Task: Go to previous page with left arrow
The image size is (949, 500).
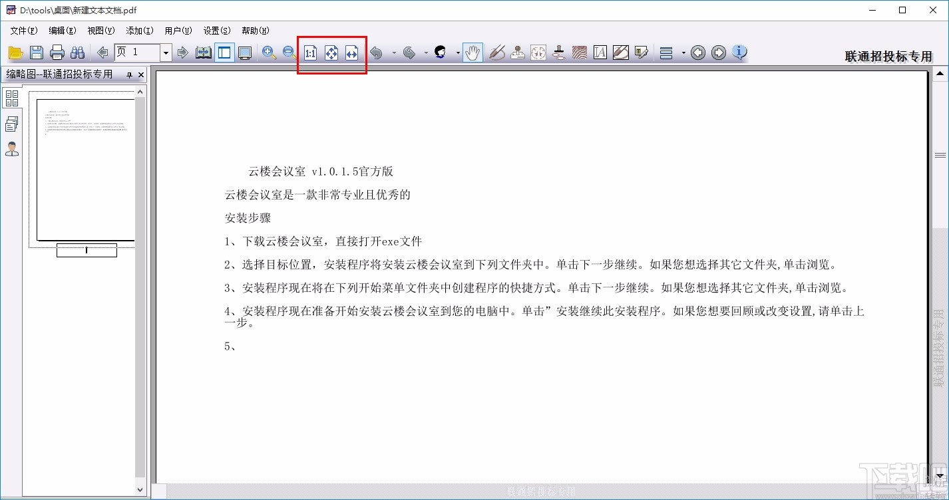Action: click(x=102, y=53)
